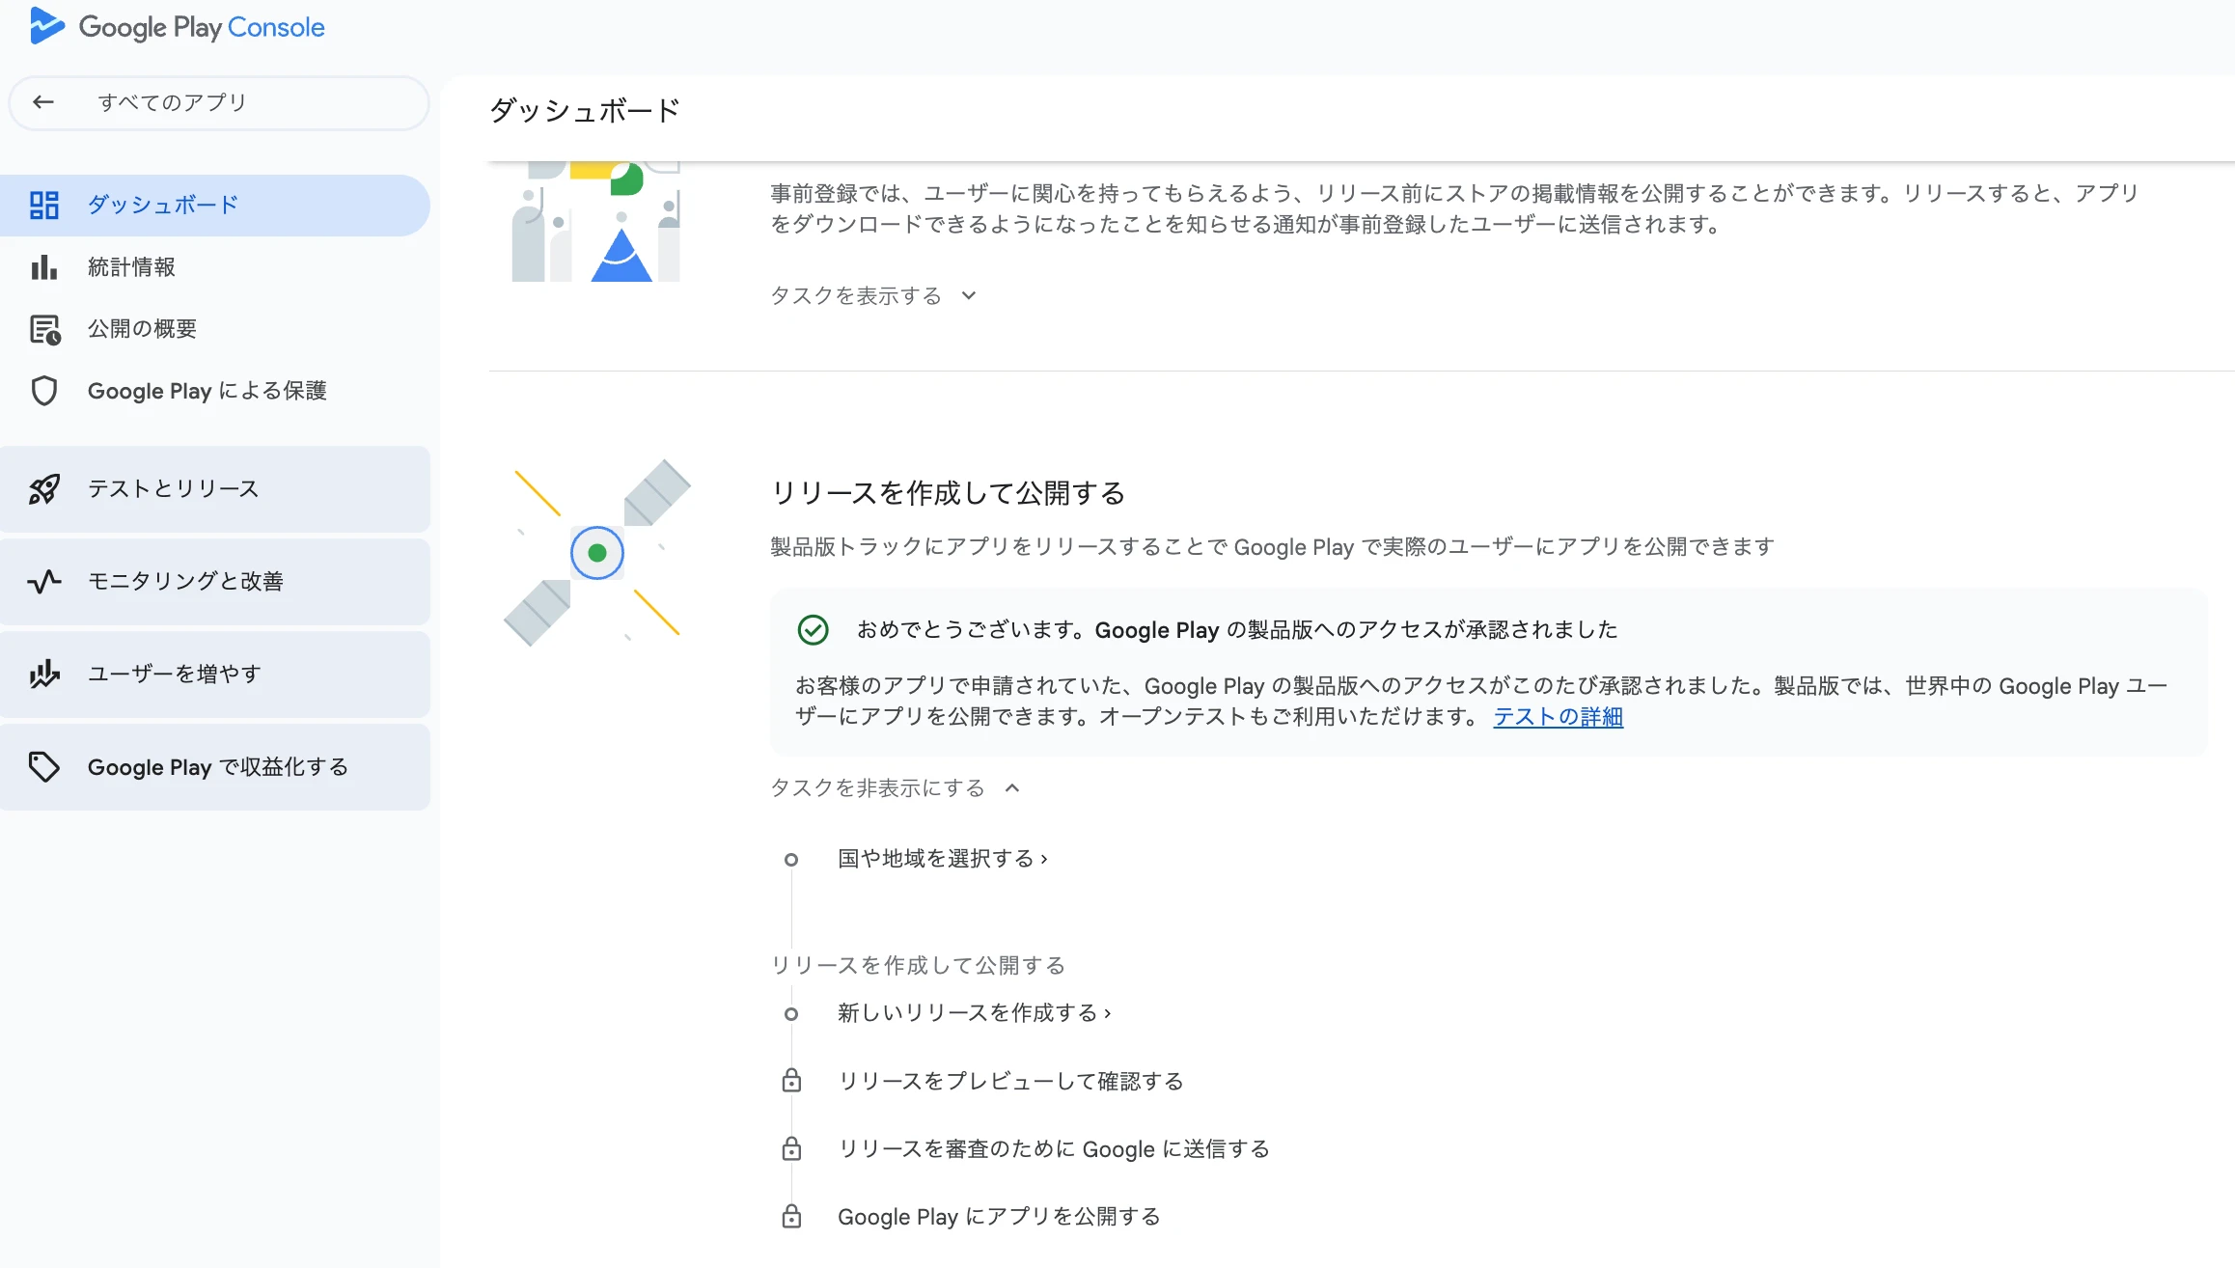Click the lock icon beside リリースをプレビューして確認する
This screenshot has height=1268, width=2235.
pyautogui.click(x=791, y=1081)
